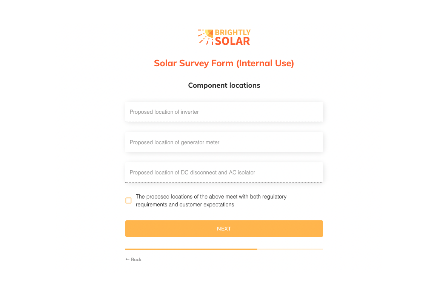Image resolution: width=437 pixels, height=287 pixels.
Task: Click the 'requirements and customer expectations' label line
Action: point(185,205)
